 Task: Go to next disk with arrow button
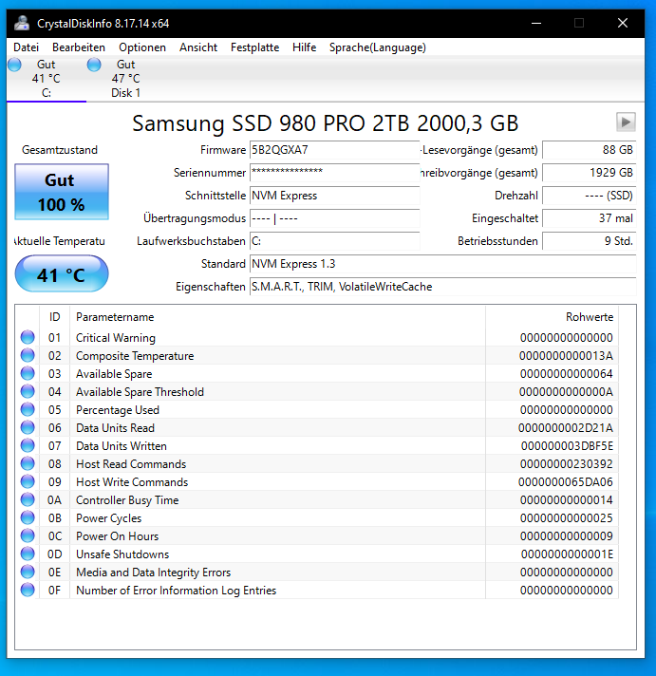point(626,122)
